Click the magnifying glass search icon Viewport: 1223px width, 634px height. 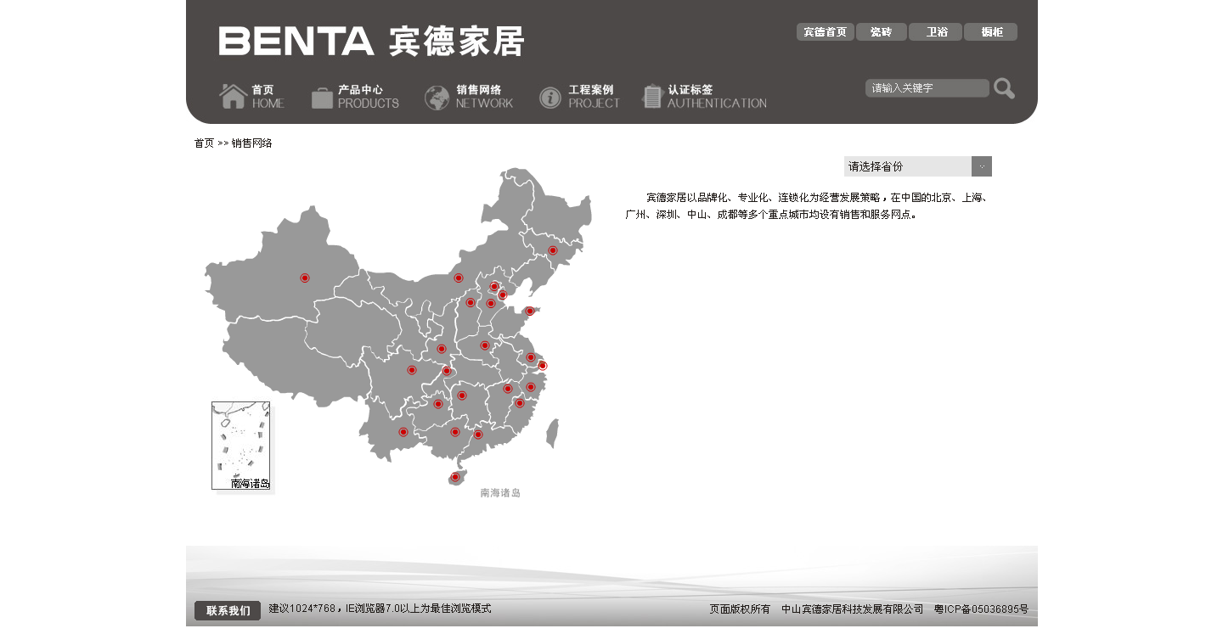coord(1004,88)
